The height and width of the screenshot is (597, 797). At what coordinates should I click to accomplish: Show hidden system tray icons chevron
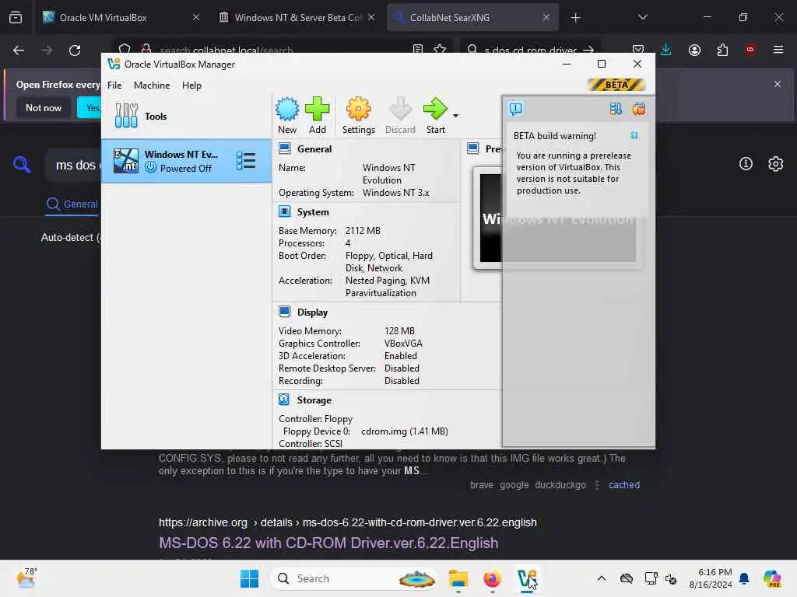[602, 578]
